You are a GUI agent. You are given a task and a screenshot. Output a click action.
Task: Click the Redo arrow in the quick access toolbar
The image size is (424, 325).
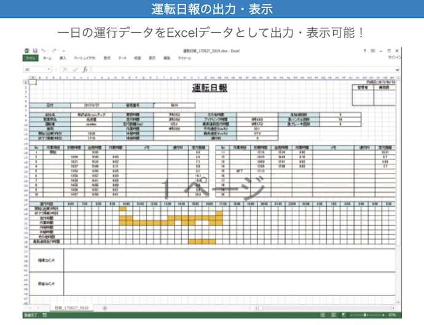click(x=54, y=50)
